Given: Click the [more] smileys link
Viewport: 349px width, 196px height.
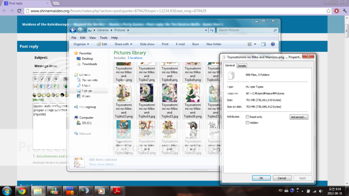Looking at the screenshot, I should 38,100.
